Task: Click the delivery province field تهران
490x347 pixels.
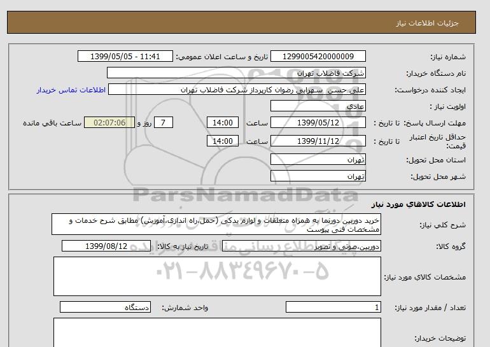Action: (x=318, y=159)
